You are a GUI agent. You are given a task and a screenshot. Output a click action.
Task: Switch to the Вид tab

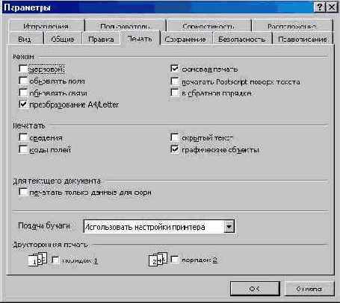[25, 40]
